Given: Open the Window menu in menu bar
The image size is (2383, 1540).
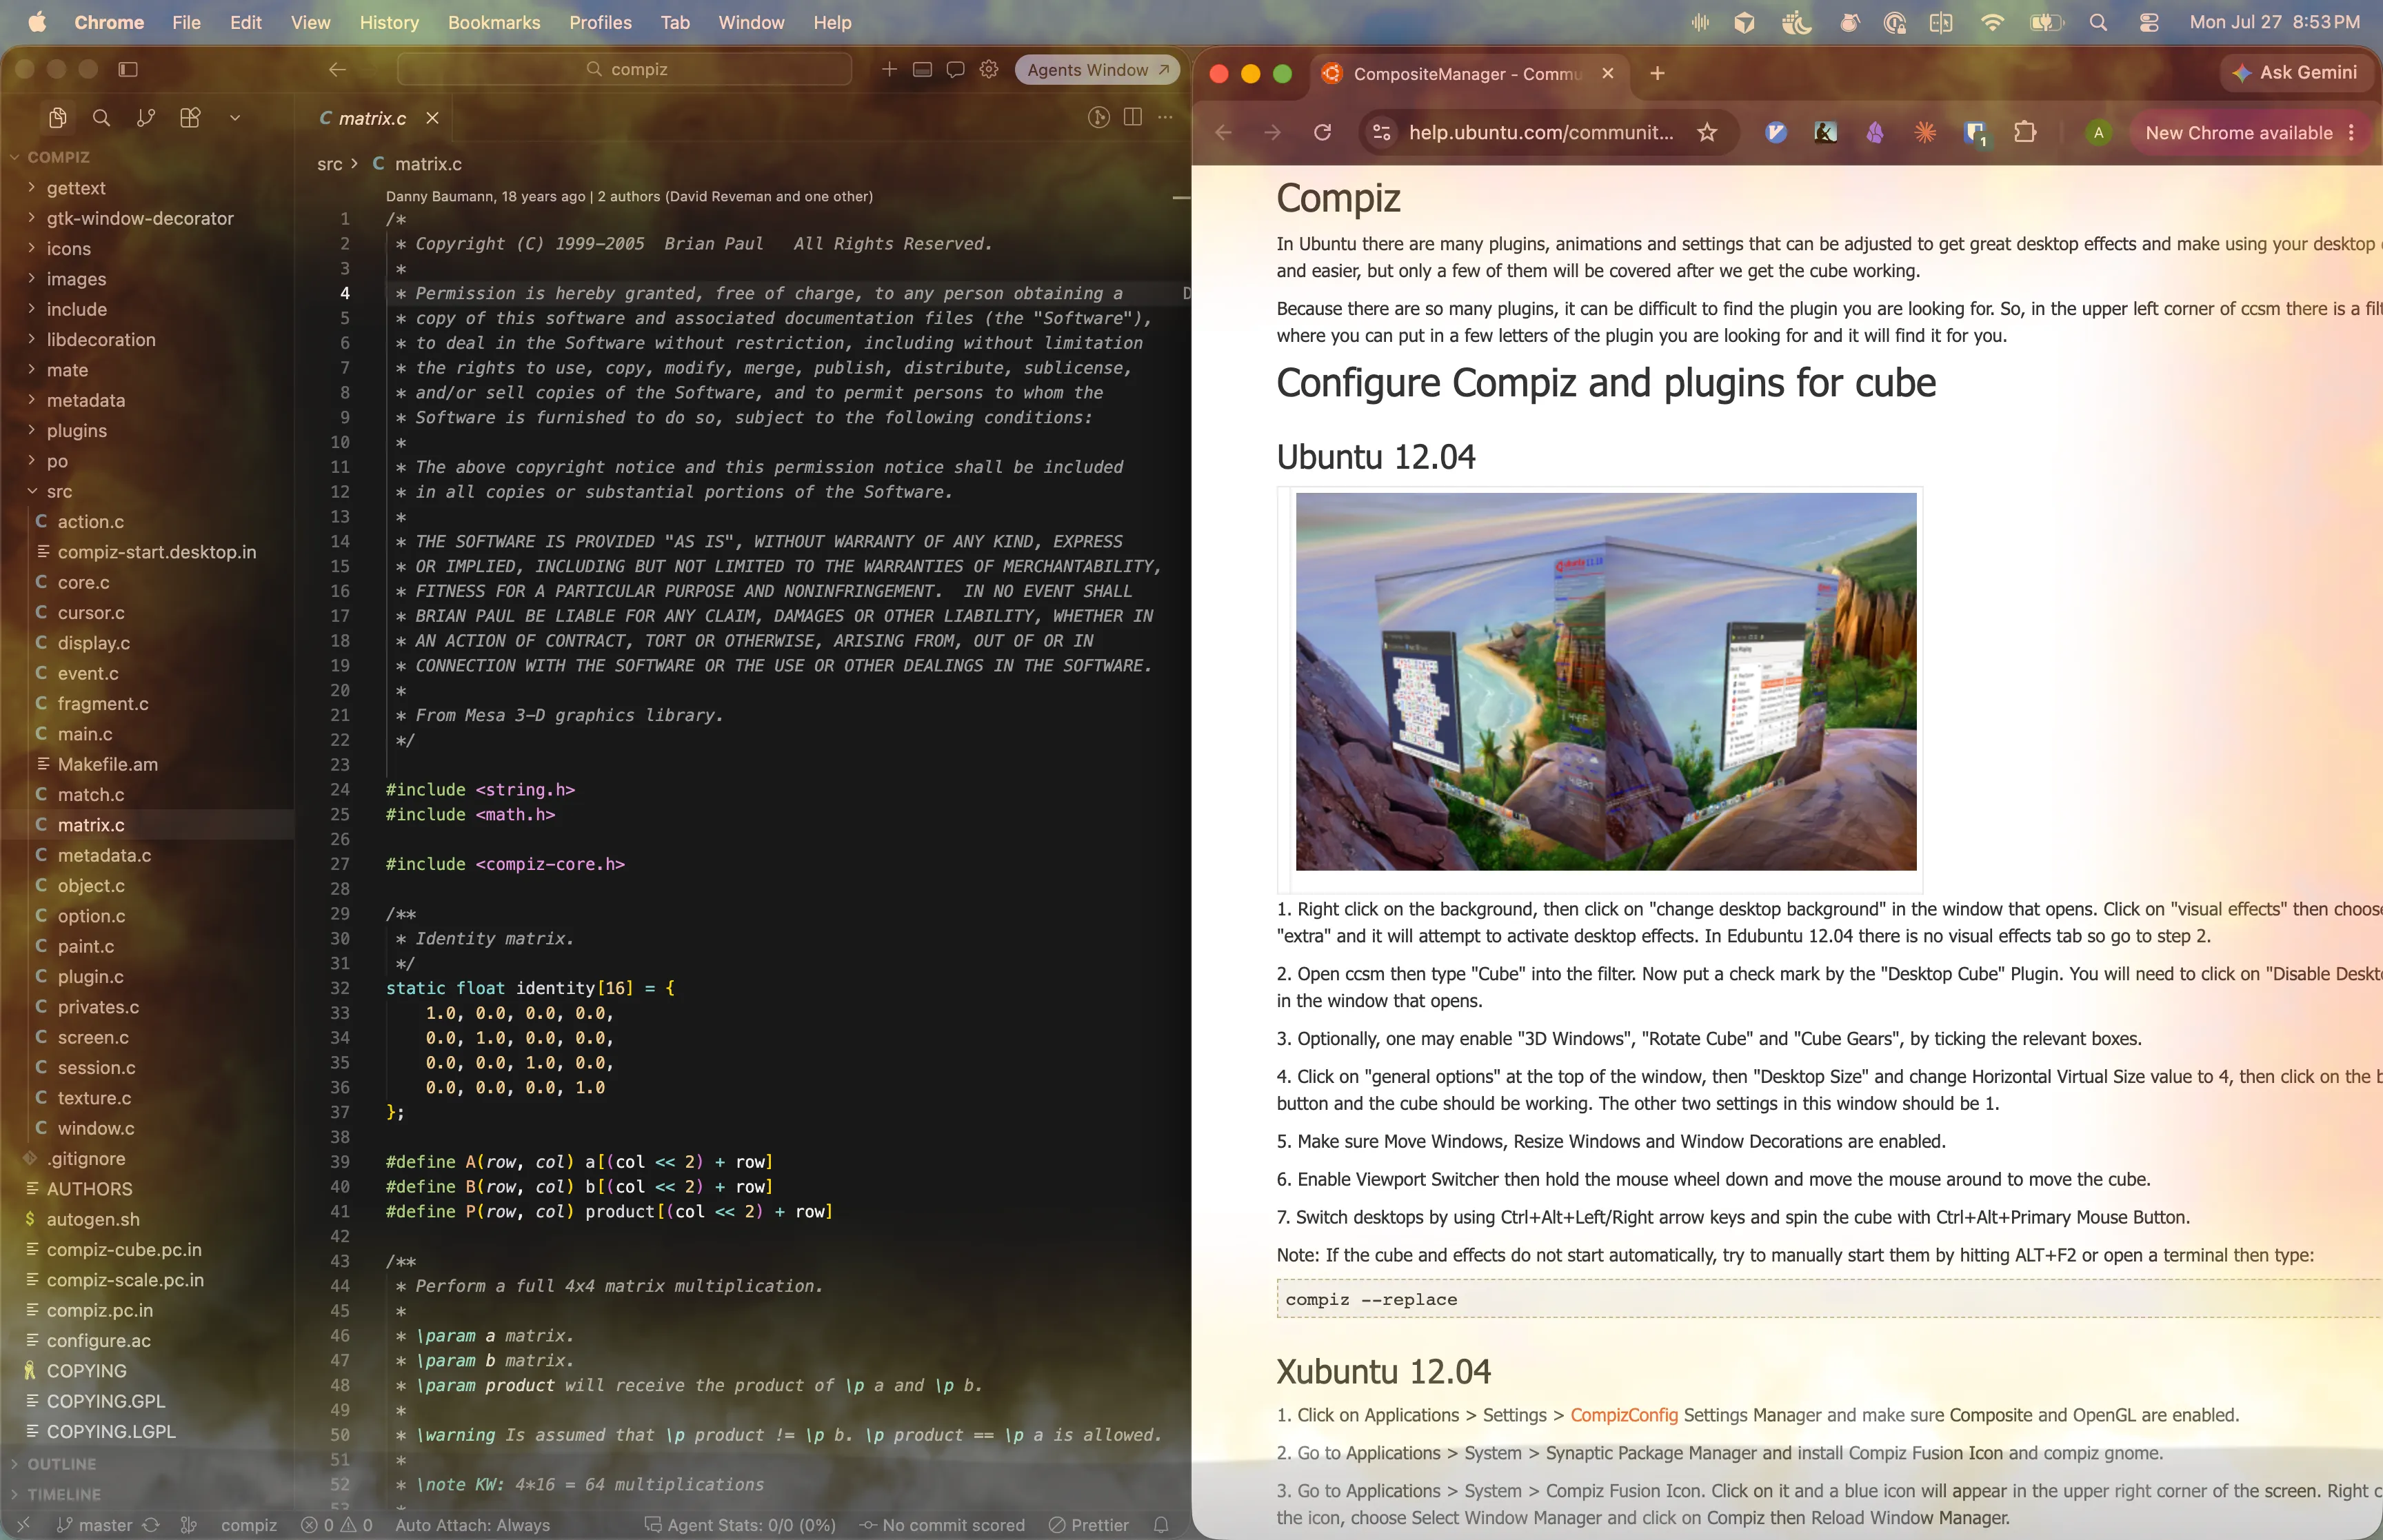Looking at the screenshot, I should click(x=751, y=22).
